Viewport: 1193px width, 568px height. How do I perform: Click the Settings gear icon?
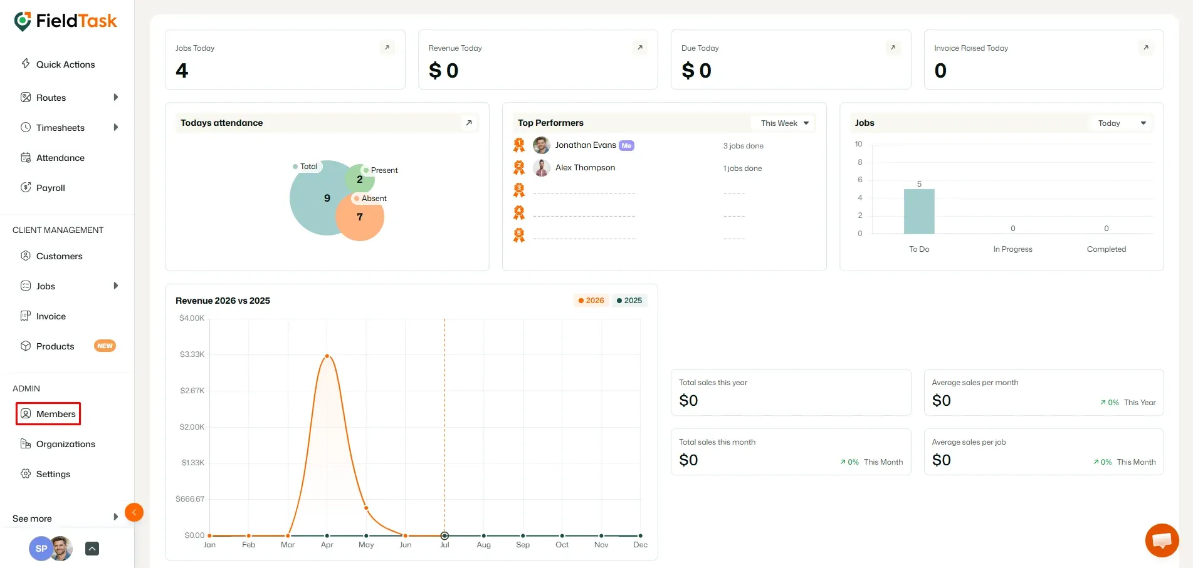click(x=26, y=473)
